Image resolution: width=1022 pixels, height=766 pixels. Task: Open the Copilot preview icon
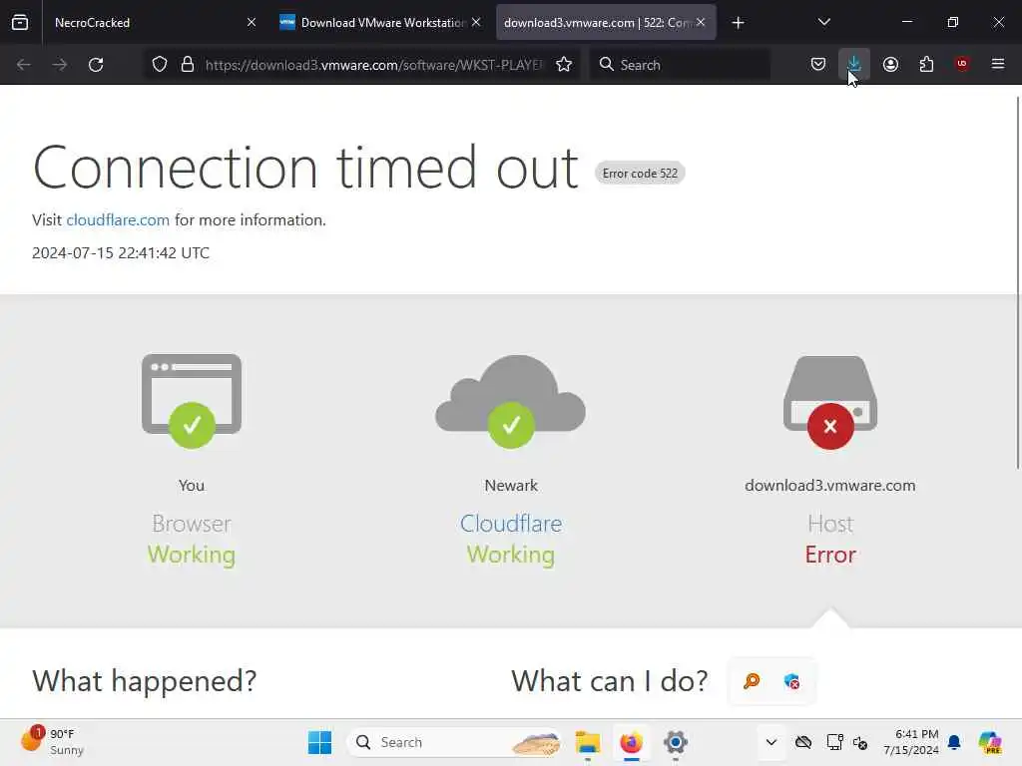[x=990, y=742]
